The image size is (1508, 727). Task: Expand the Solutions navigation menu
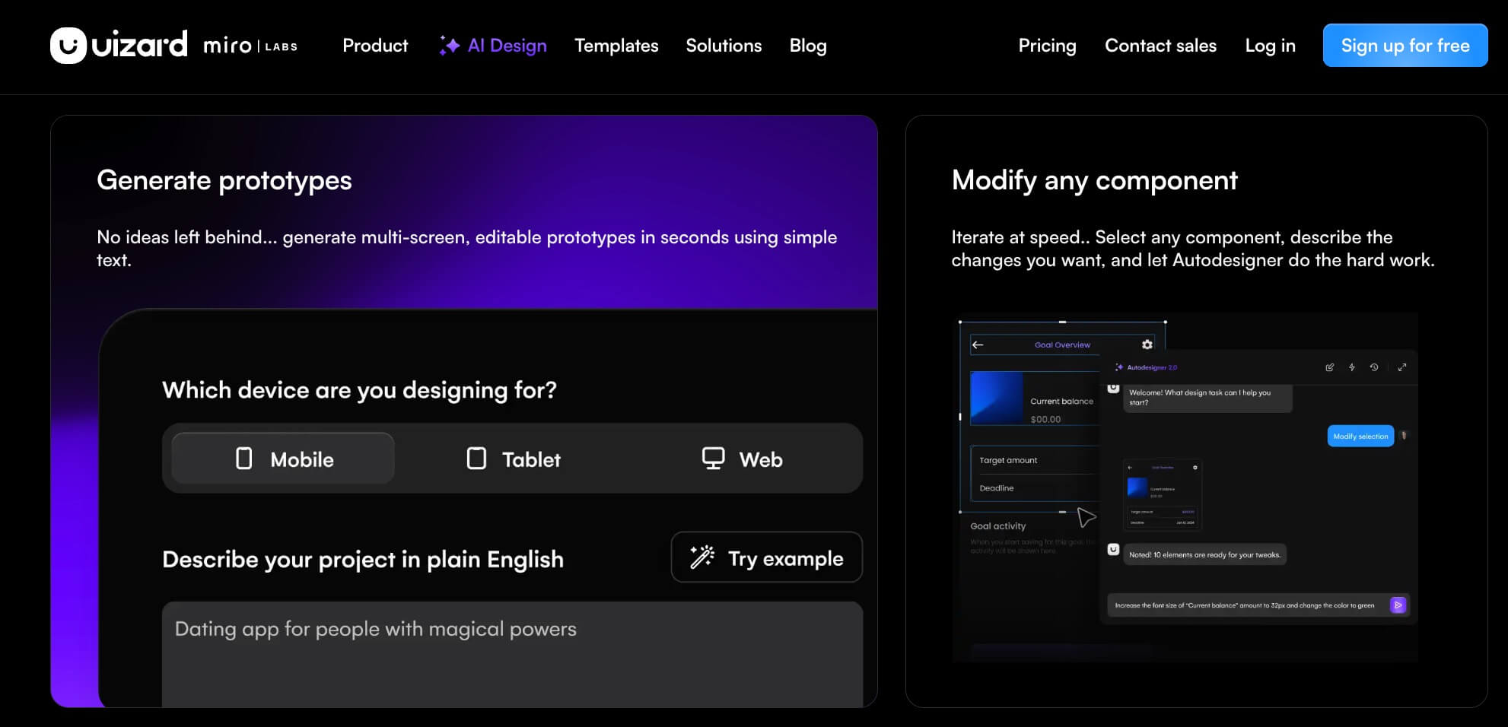point(724,46)
